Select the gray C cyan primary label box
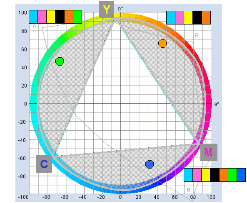 pos(44,164)
